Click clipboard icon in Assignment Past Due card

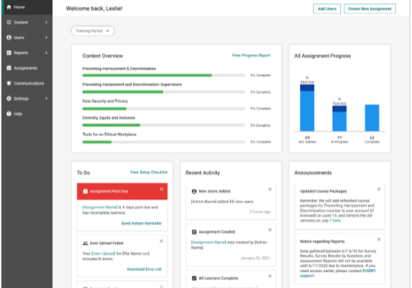pyautogui.click(x=85, y=191)
